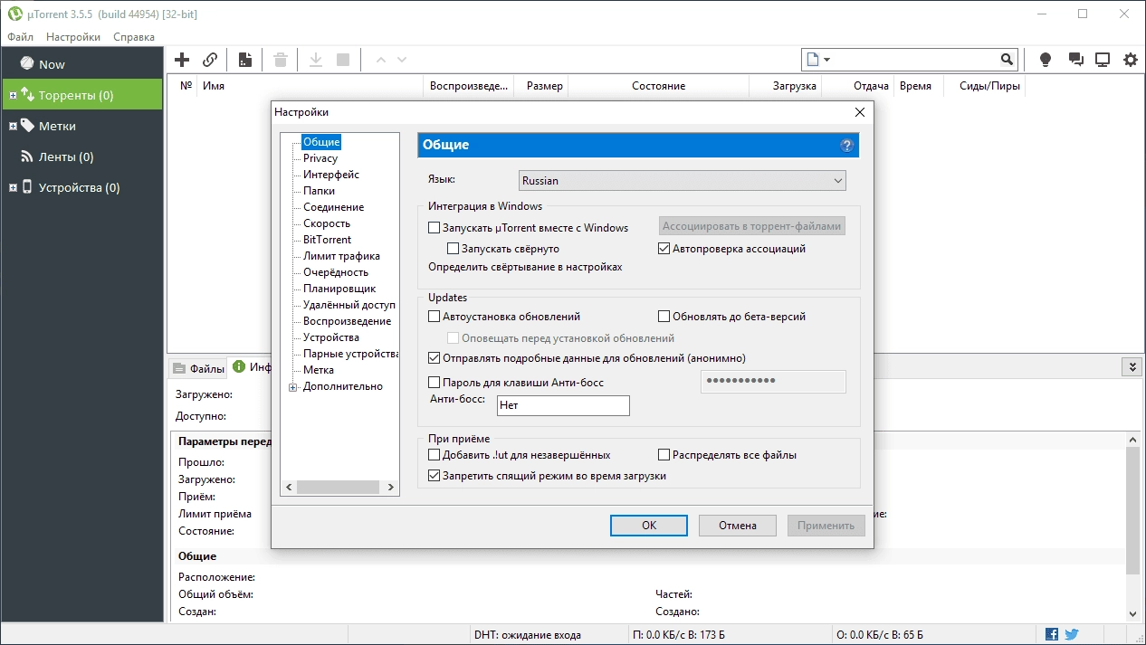The image size is (1146, 645).
Task: Click the uTorrent logo in title bar
Action: coord(14,14)
